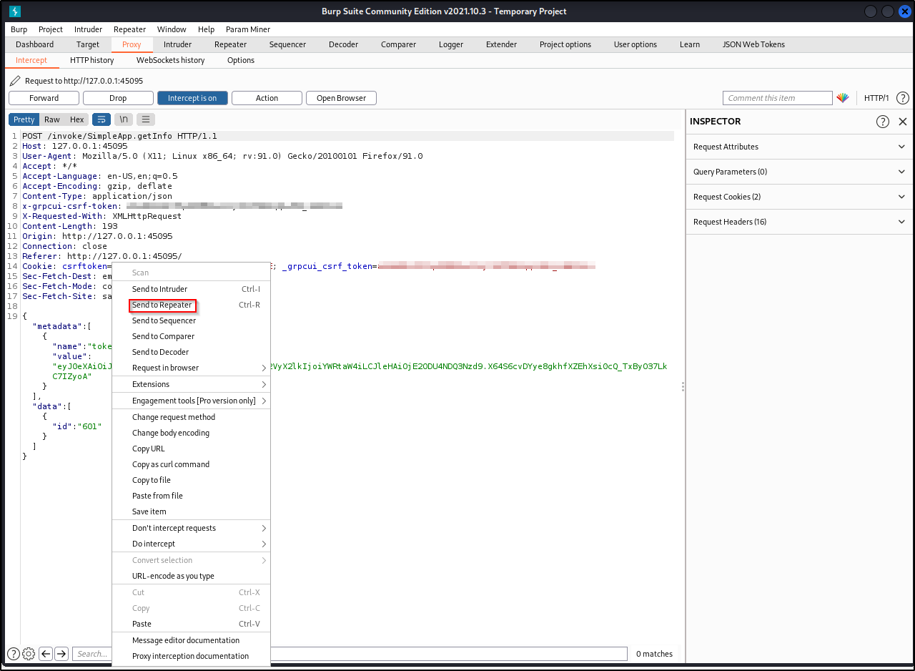Viewport: 915px width, 671px height.
Task: Open Message editor documentation
Action: 191,640
